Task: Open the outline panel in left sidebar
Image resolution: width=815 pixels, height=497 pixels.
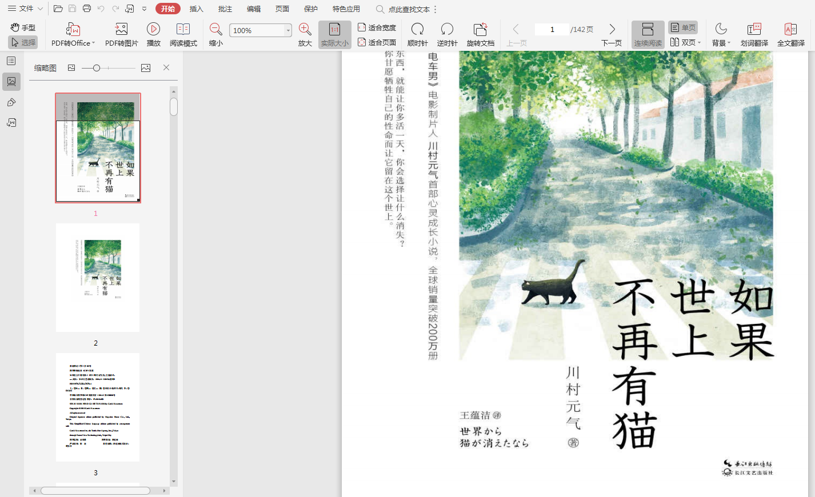Action: click(11, 61)
